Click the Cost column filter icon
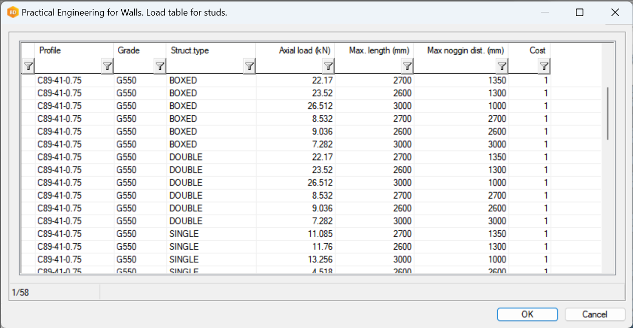Image resolution: width=633 pixels, height=328 pixels. [544, 66]
